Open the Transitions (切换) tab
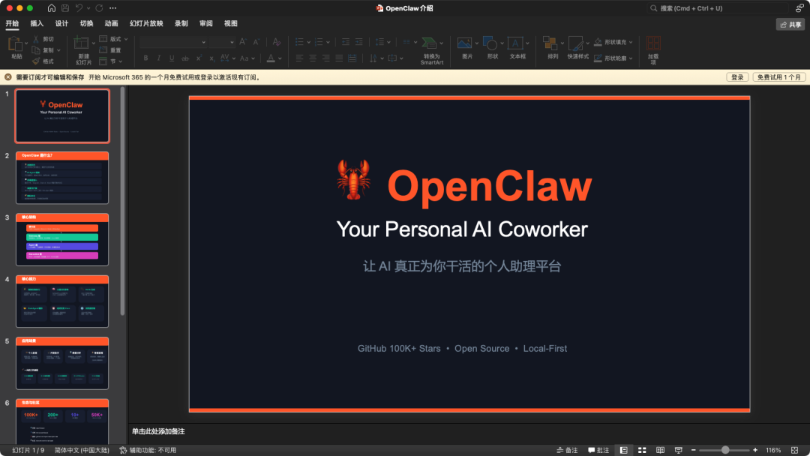810x456 pixels. pos(86,24)
